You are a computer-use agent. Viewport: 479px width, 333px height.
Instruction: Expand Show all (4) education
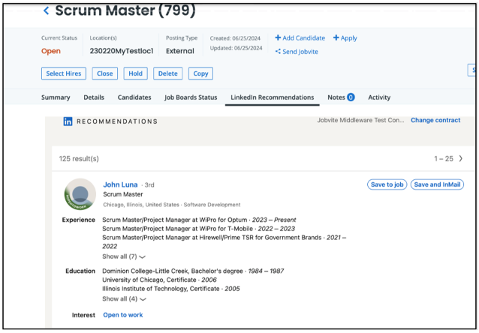point(124,298)
